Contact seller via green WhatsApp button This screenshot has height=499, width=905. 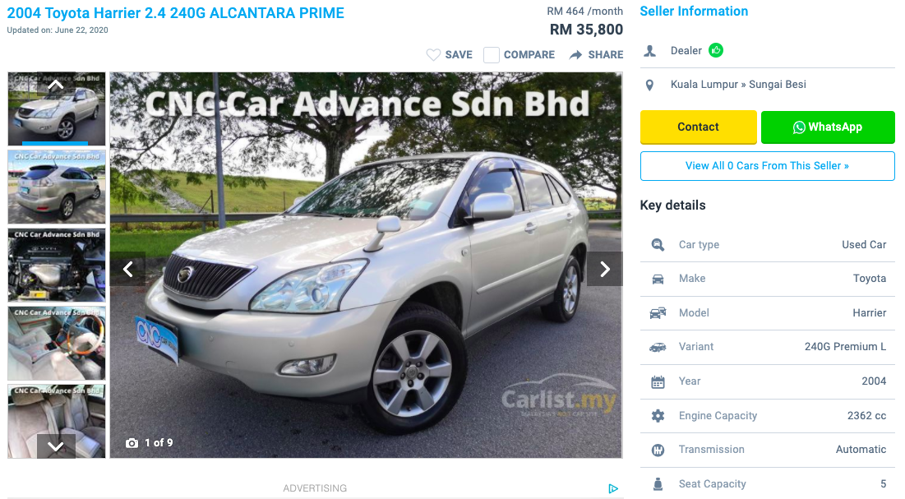point(828,127)
